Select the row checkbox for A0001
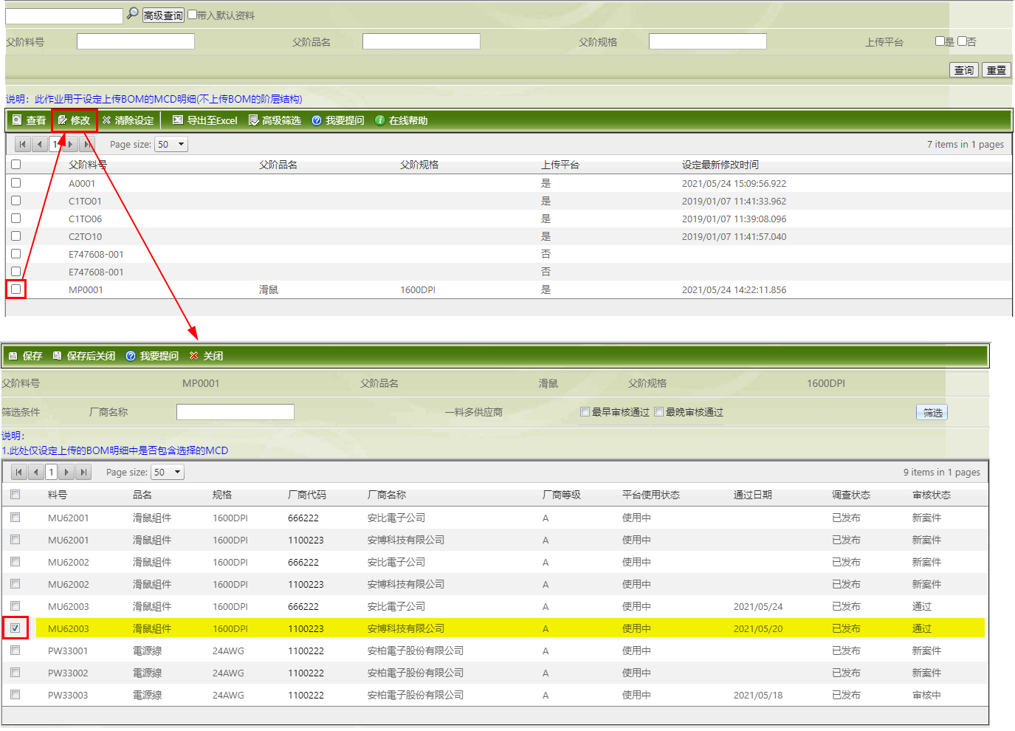The image size is (1015, 731). (16, 183)
